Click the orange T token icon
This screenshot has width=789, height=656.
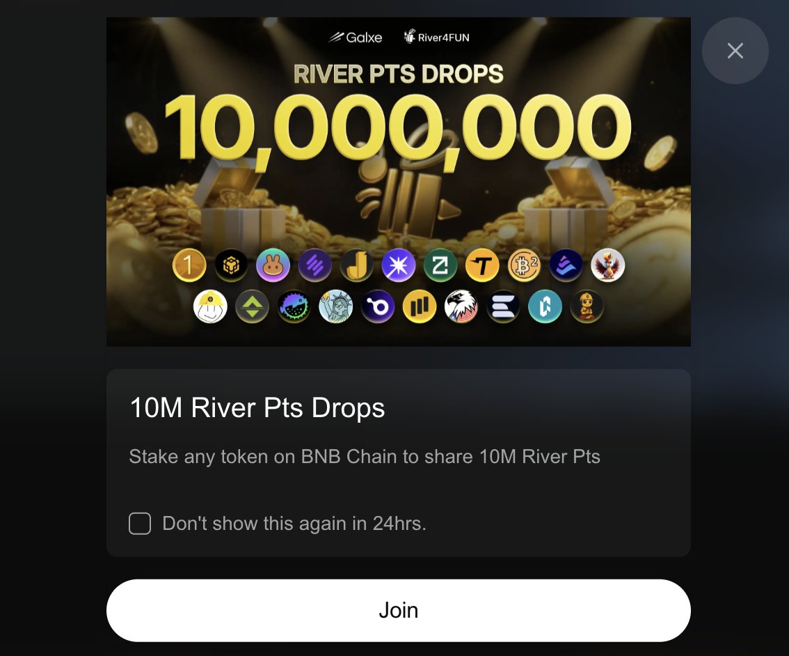482,265
